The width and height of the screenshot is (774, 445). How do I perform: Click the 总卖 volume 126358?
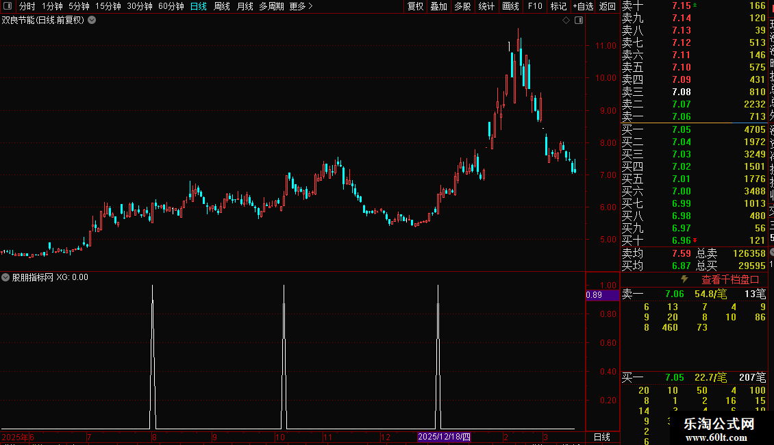tap(749, 253)
